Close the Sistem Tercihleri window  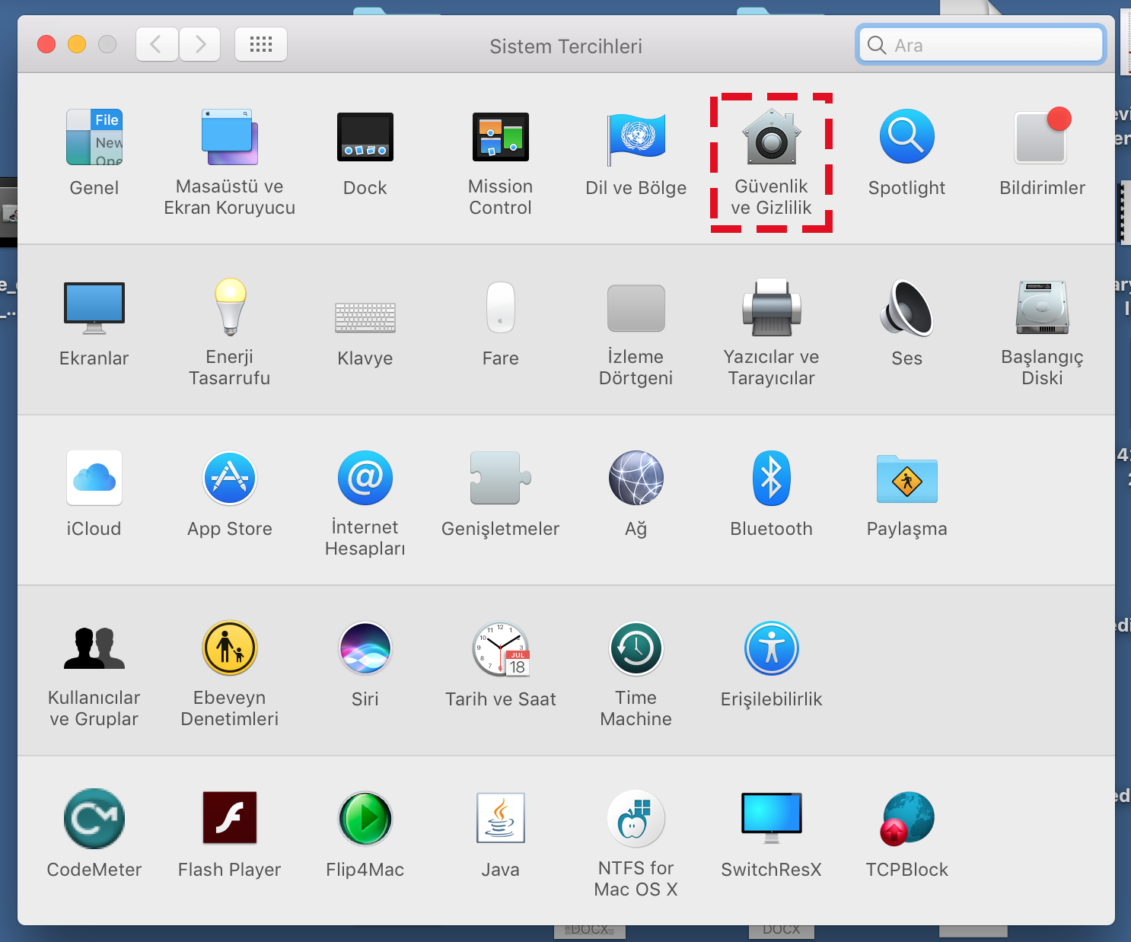coord(46,44)
